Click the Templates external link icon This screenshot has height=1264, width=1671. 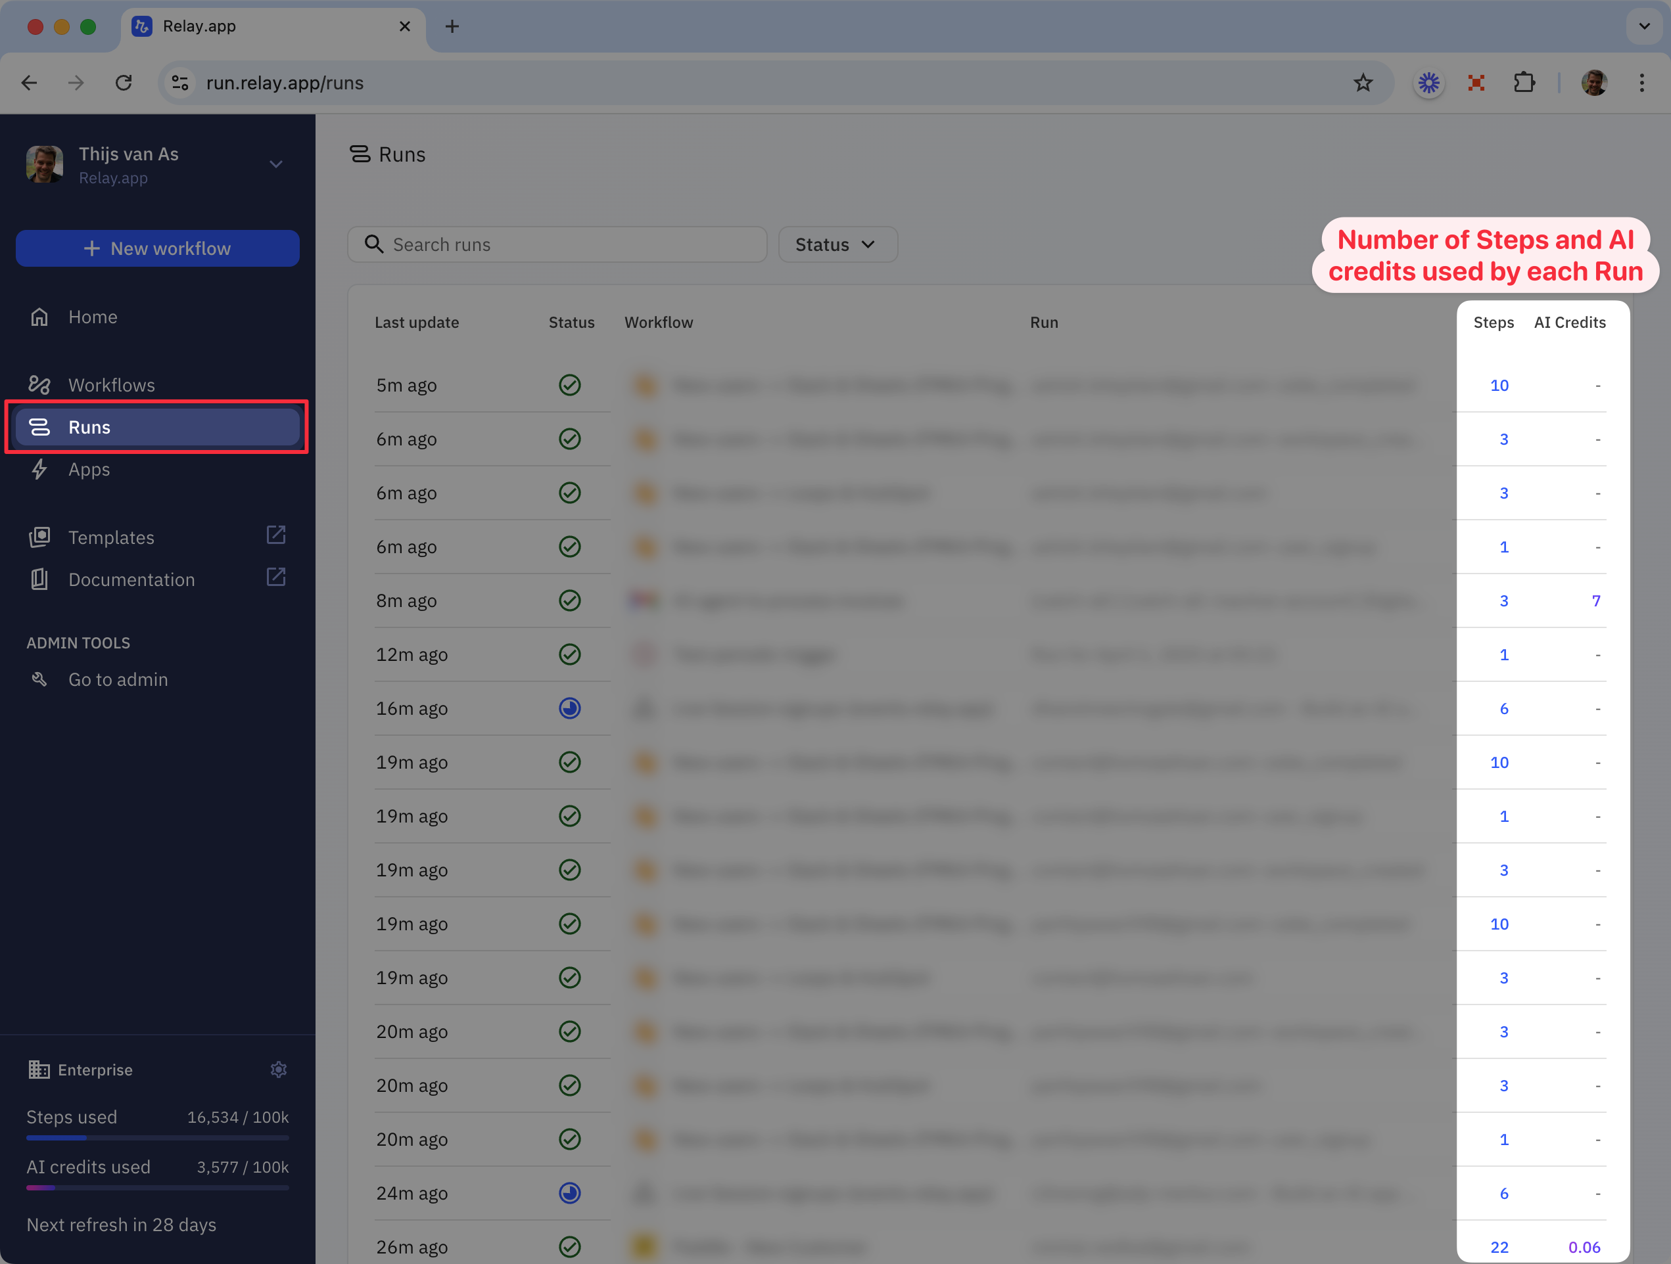tap(275, 535)
